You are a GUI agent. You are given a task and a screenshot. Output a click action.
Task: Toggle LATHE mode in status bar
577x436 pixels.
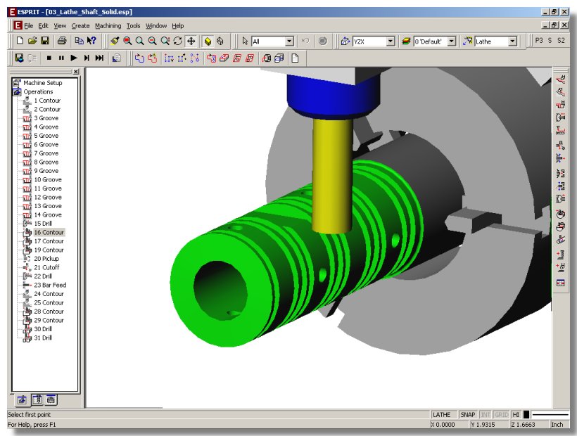pos(442,415)
